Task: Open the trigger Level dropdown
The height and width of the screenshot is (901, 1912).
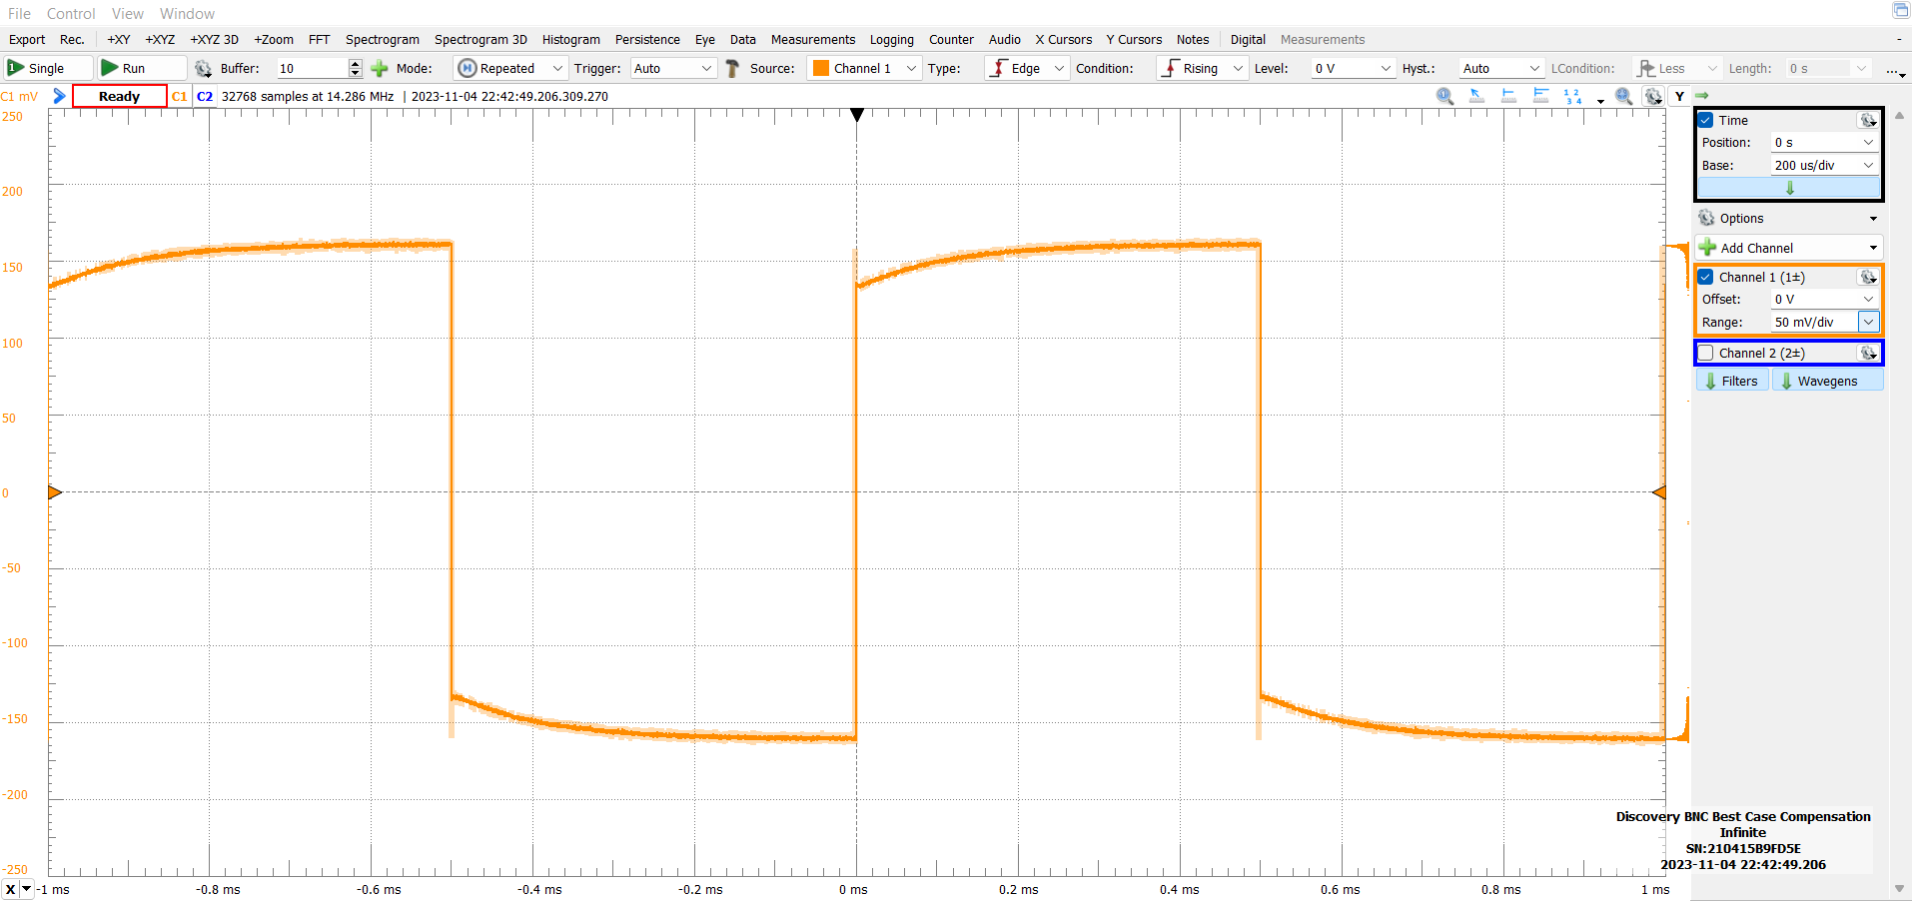Action: click(1353, 68)
